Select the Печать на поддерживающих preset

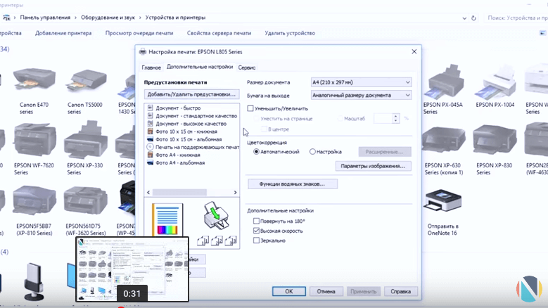[x=193, y=147]
